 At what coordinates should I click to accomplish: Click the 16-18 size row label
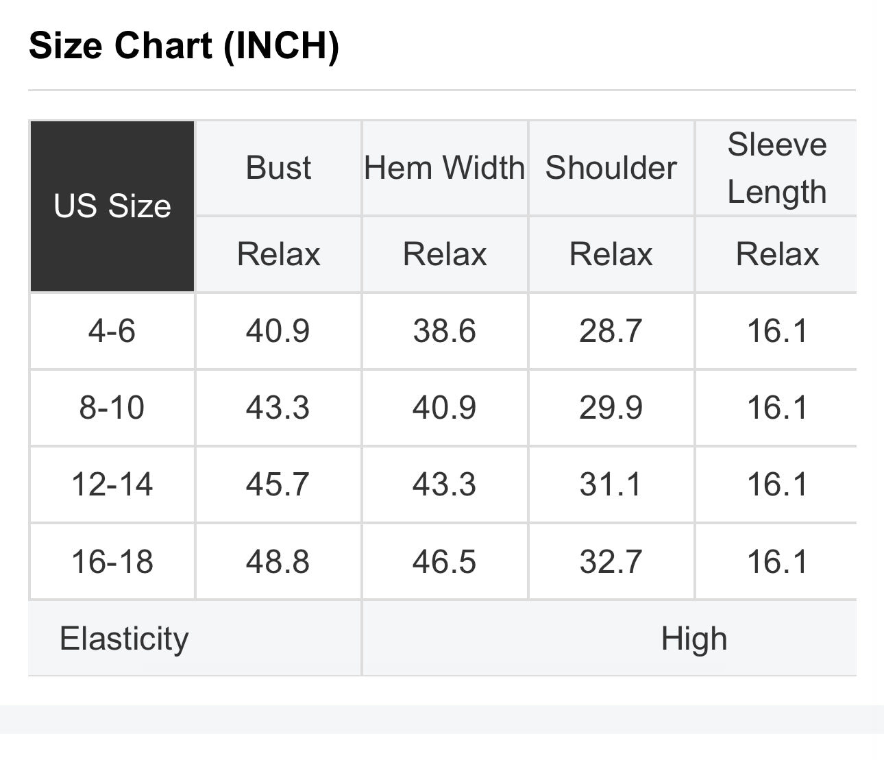point(112,562)
